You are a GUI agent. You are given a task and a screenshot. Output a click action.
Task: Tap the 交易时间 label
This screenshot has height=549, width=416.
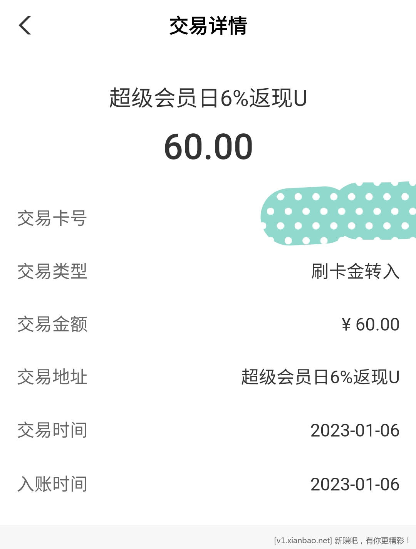[x=52, y=430]
